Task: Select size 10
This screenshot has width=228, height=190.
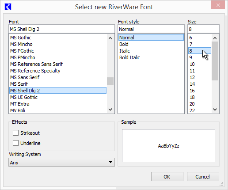Action: pos(200,64)
